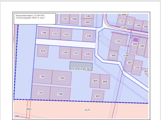Select parcel :806
Viewport: 161px width, 120px height.
(x=105, y=82)
